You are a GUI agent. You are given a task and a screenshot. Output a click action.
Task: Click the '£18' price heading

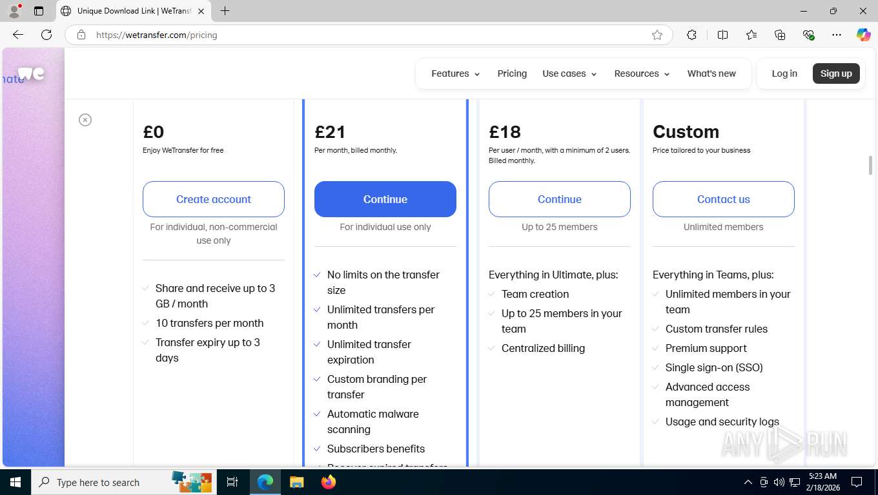click(505, 131)
